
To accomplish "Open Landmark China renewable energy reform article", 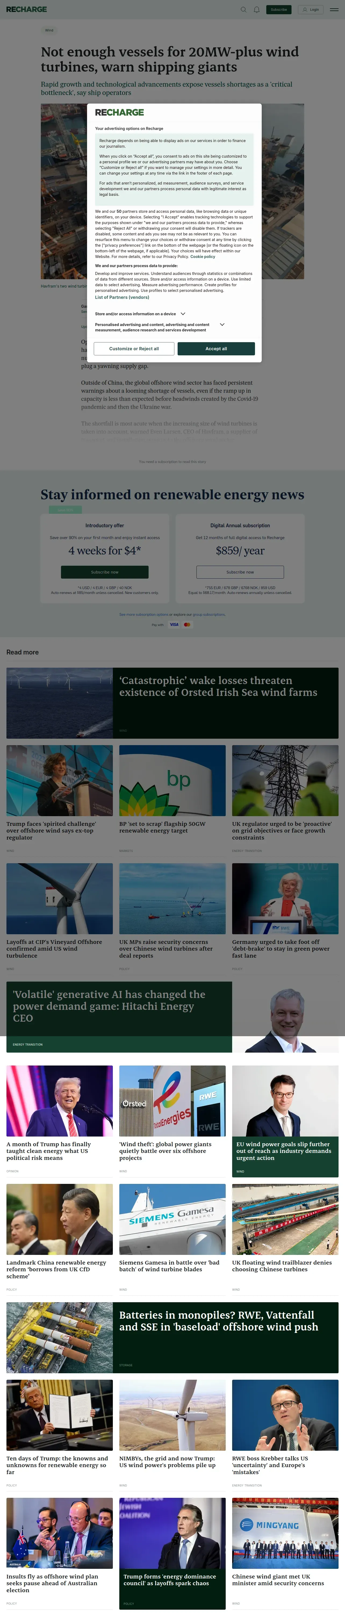I will [56, 1269].
